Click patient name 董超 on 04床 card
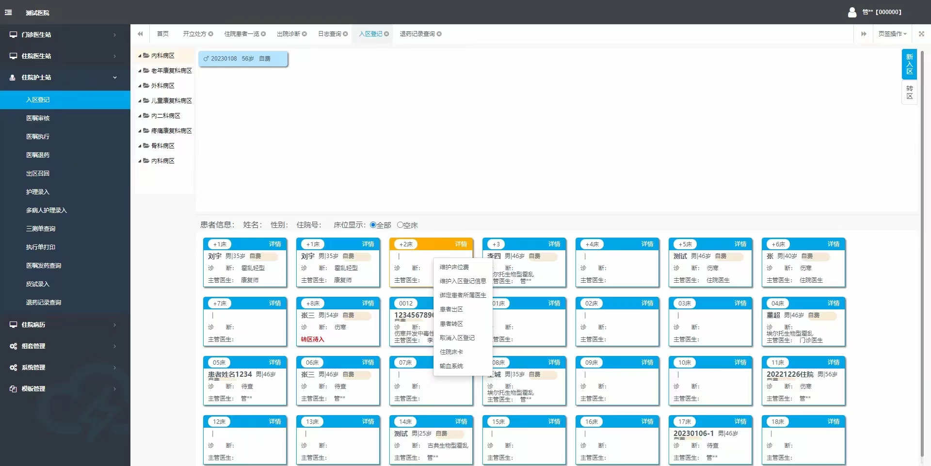 tap(773, 315)
